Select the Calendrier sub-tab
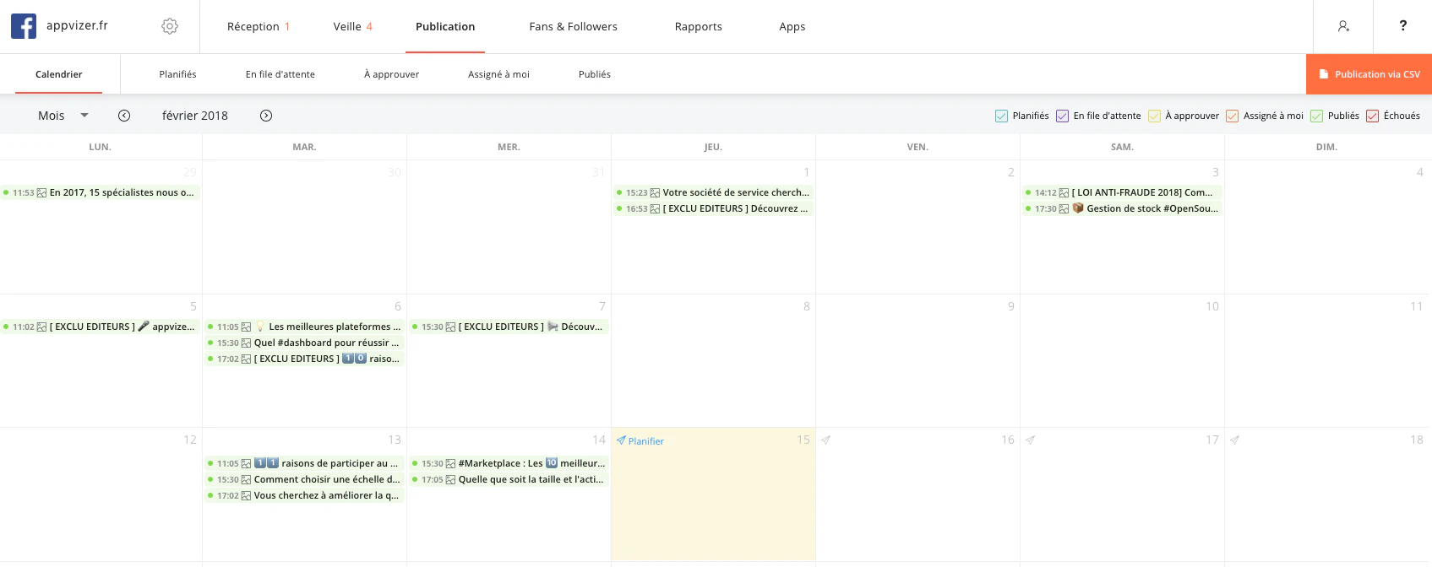1432x567 pixels. coord(59,74)
